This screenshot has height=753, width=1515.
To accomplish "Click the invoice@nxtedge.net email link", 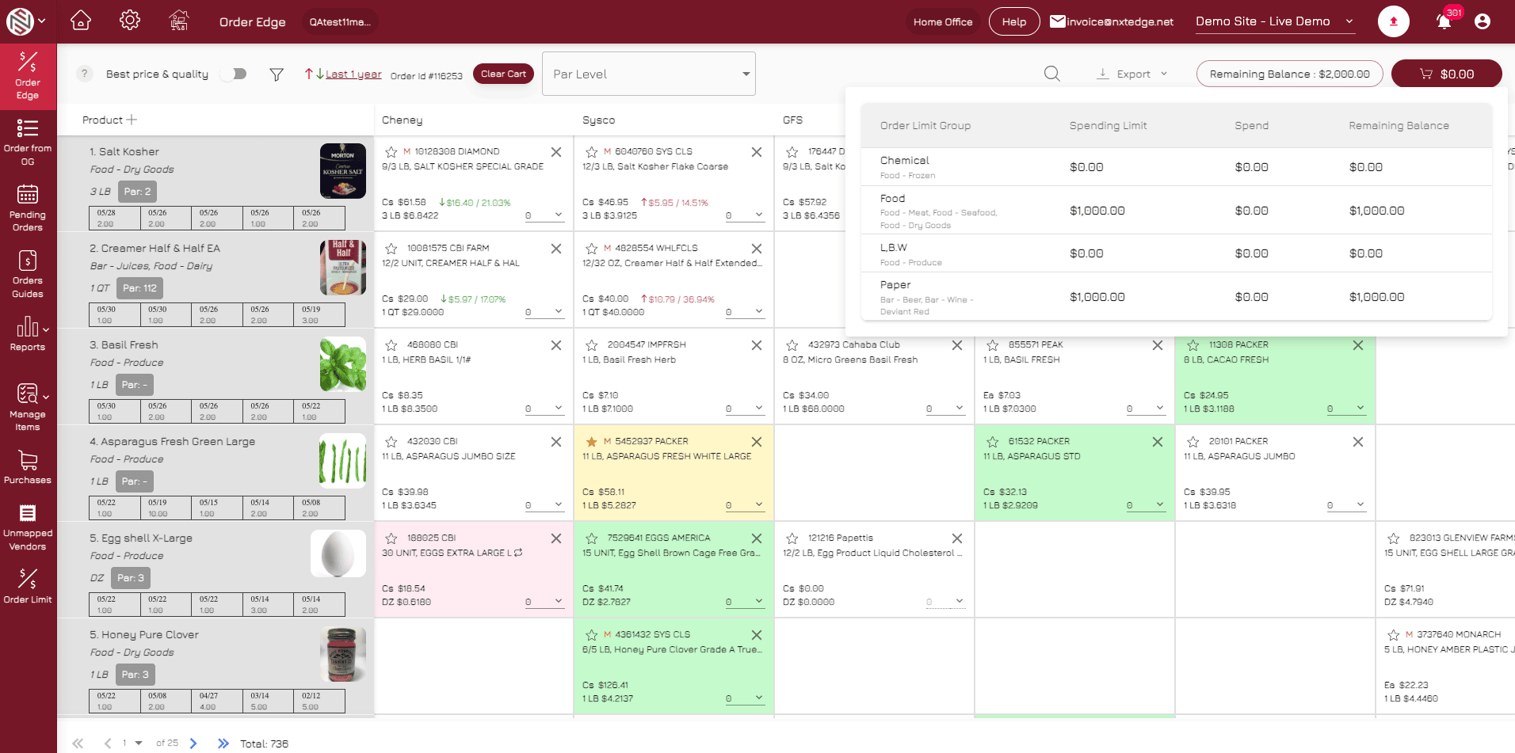I will tap(1112, 21).
